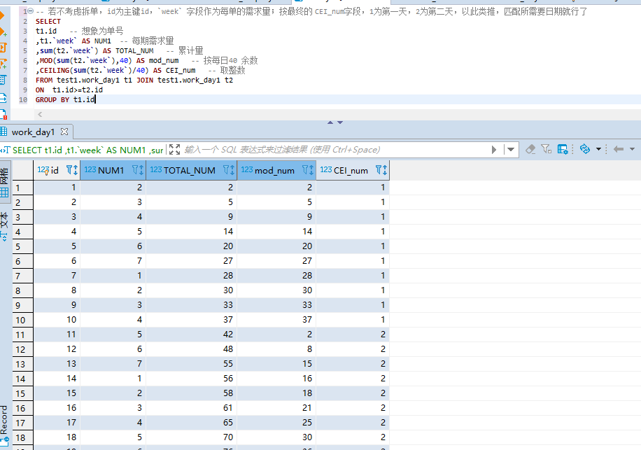The height and width of the screenshot is (450, 641).
Task: Open the auto-refresh options dropdown arrow
Action: point(598,149)
